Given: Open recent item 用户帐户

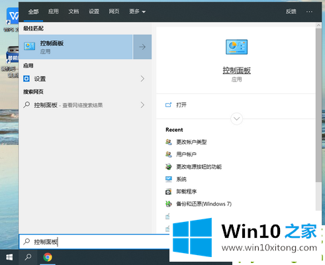Looking at the screenshot, I should tap(186, 154).
